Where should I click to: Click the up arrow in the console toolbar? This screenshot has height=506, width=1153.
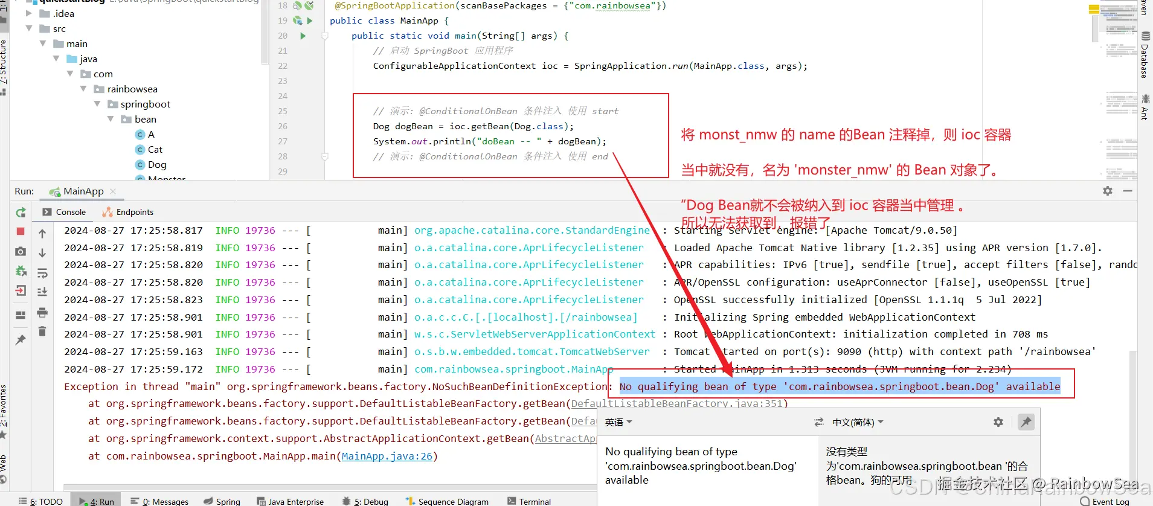(42, 234)
